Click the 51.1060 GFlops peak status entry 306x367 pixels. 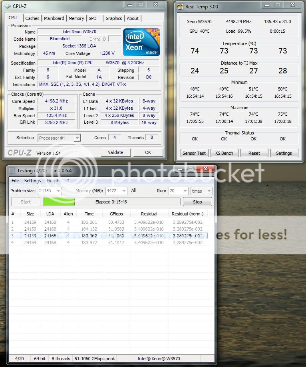point(95,359)
